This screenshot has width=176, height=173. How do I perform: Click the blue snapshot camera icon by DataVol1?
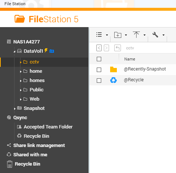[52, 51]
